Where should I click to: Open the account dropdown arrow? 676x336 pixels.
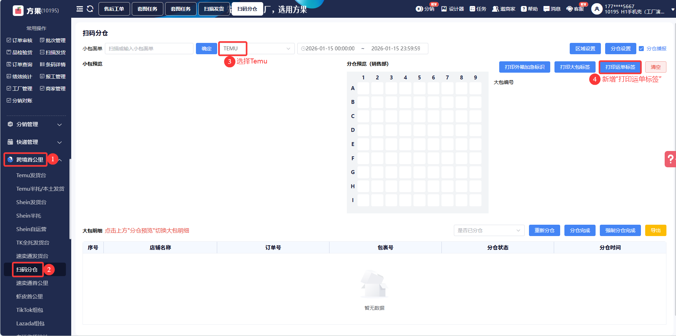[x=673, y=10]
